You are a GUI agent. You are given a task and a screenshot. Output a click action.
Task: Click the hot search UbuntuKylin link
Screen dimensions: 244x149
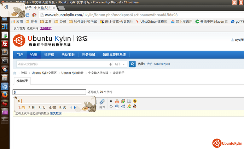(x=162, y=64)
